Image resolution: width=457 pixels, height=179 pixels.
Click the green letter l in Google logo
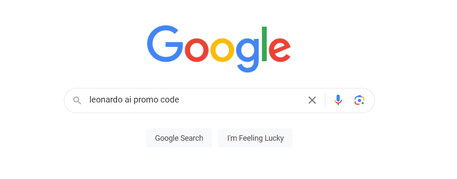264,44
